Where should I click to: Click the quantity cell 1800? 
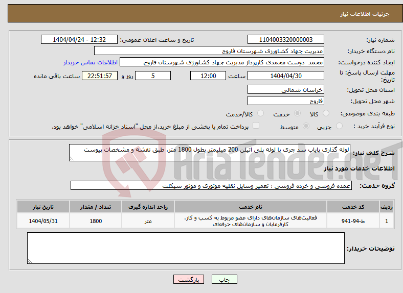coord(96,221)
